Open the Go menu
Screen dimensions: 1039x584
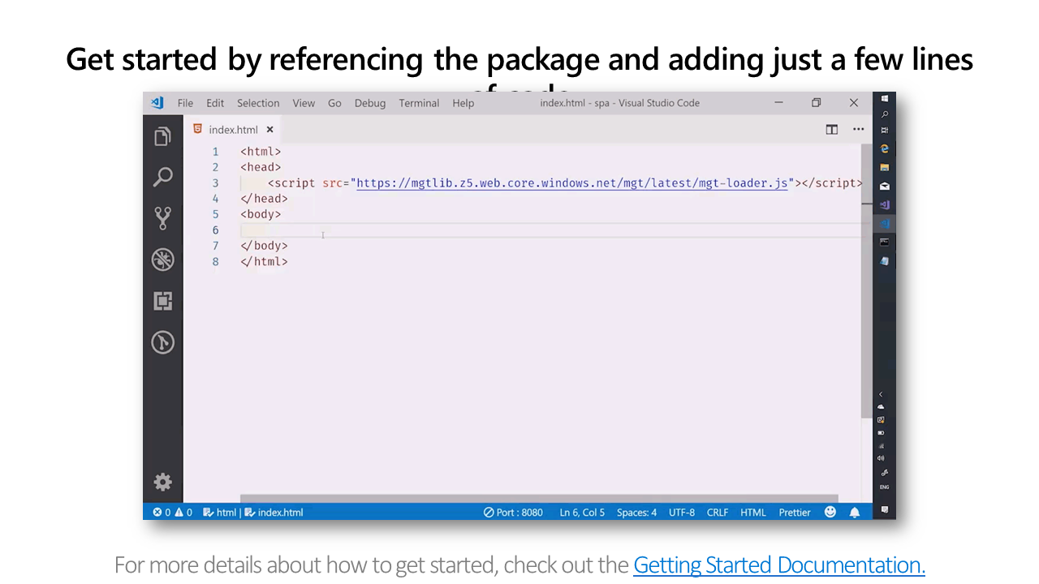[334, 103]
